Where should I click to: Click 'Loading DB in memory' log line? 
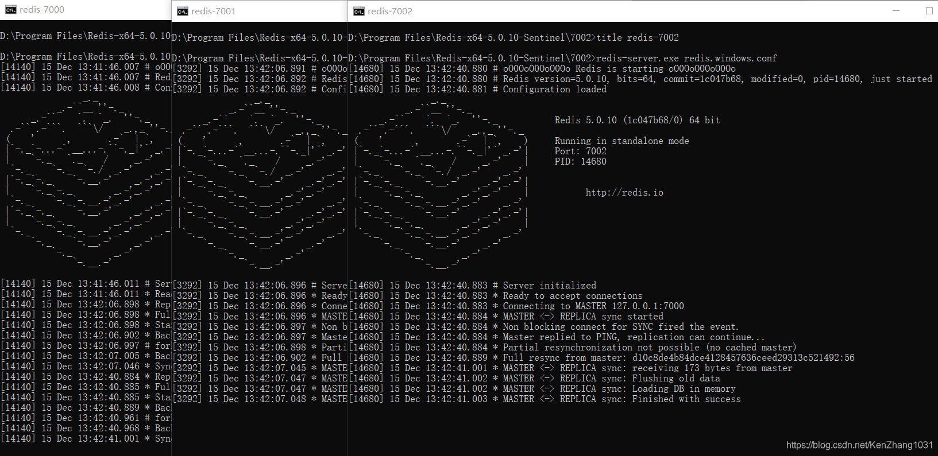pos(542,389)
